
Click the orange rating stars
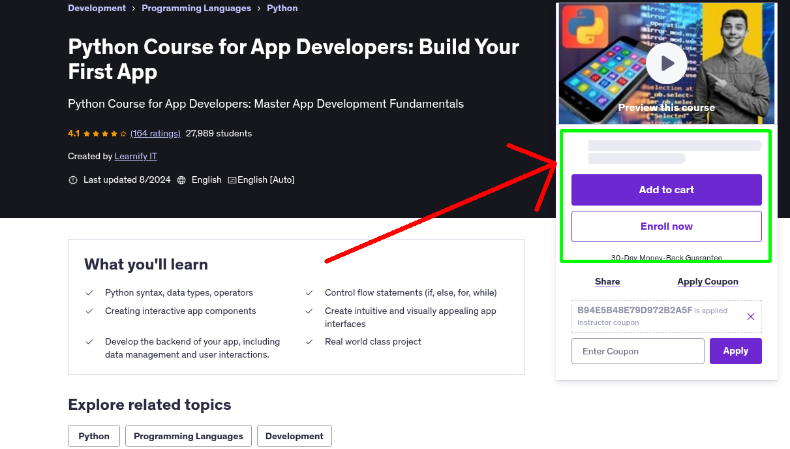[104, 133]
